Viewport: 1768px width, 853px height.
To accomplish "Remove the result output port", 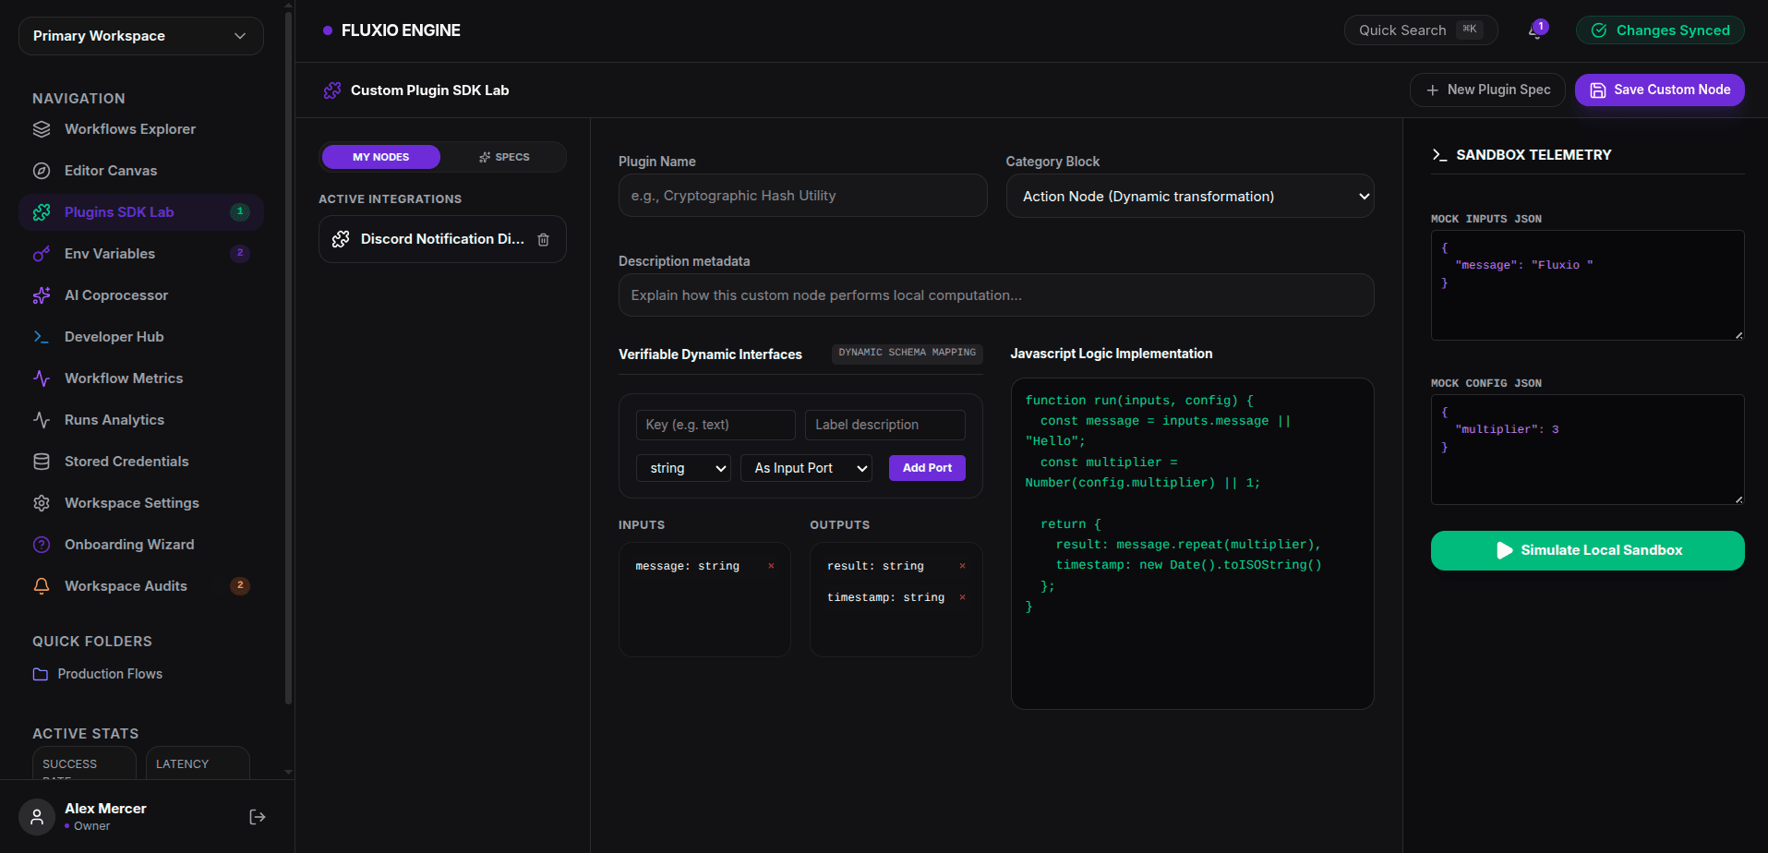I will pyautogui.click(x=962, y=566).
